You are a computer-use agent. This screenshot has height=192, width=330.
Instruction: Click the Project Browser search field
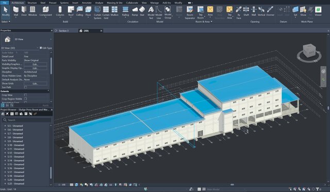pos(27,120)
